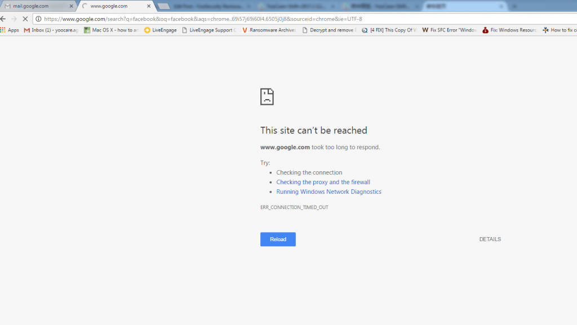
Task: Open the Apps shortcut on bookmarks bar
Action: click(10, 30)
